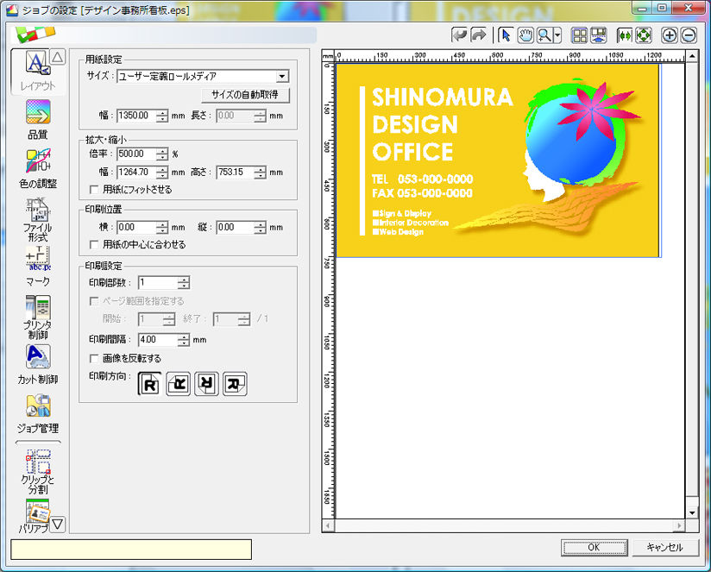Open the サイズ media size dropdown

pyautogui.click(x=282, y=77)
